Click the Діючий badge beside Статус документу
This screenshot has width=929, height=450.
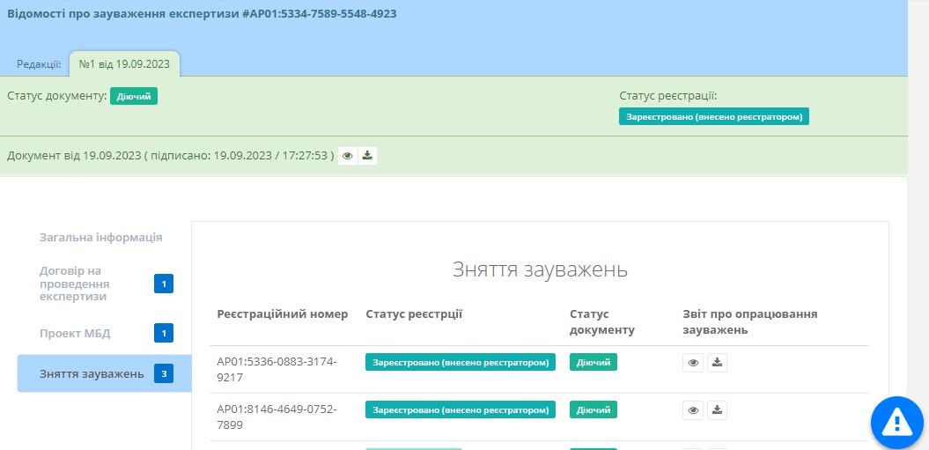[134, 96]
